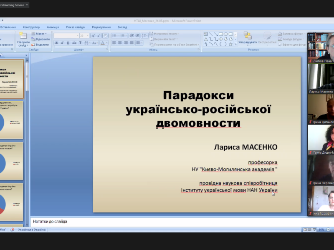Click the bulleted list icon
Image resolution: width=334 pixels, height=250 pixels.
(x=115, y=36)
